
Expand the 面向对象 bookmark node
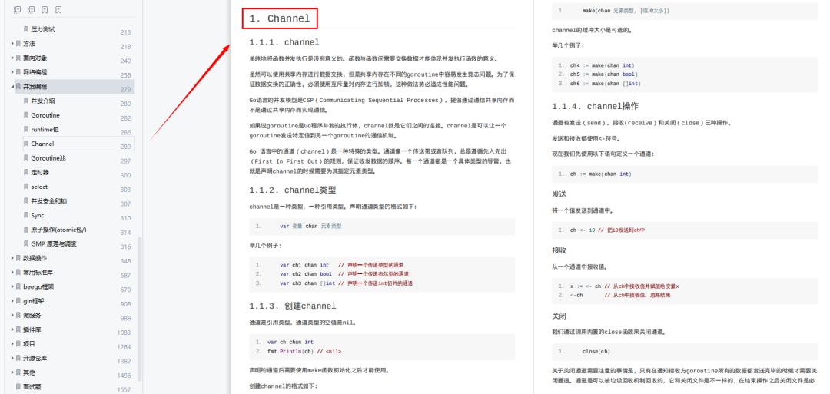click(12, 58)
